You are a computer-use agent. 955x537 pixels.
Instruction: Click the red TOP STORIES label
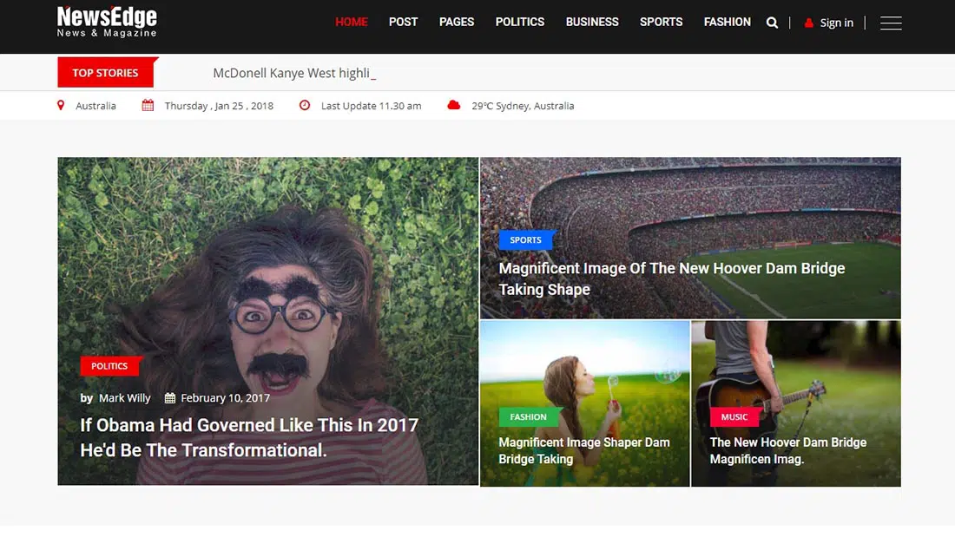click(x=105, y=73)
